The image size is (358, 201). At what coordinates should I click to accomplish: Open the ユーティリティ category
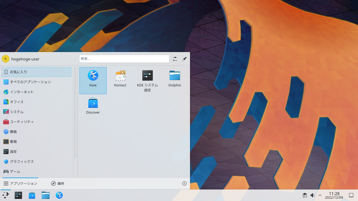[36, 122]
